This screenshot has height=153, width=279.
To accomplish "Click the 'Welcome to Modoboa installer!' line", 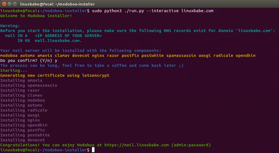I will tap(36, 16).
